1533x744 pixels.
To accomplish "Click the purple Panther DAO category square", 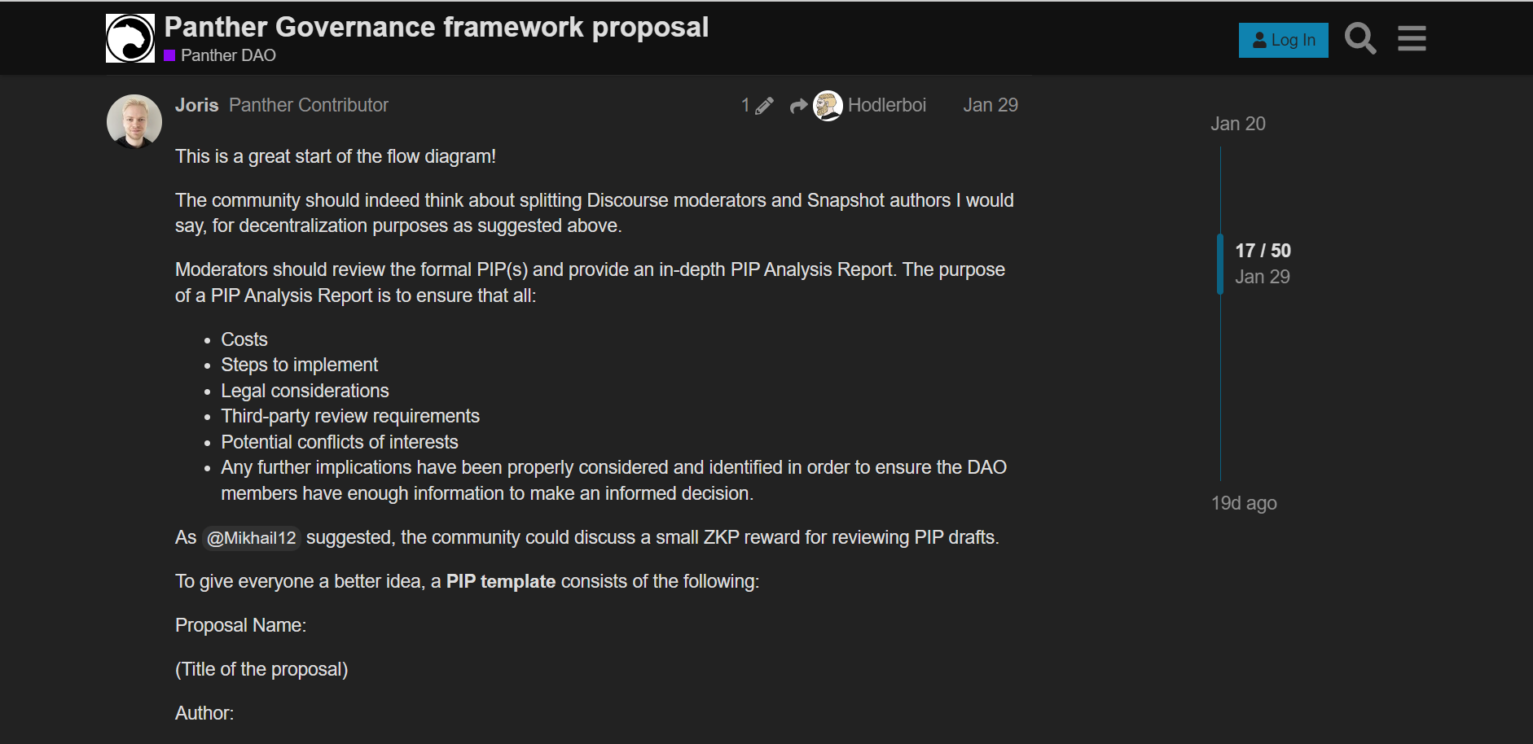I will 169,55.
